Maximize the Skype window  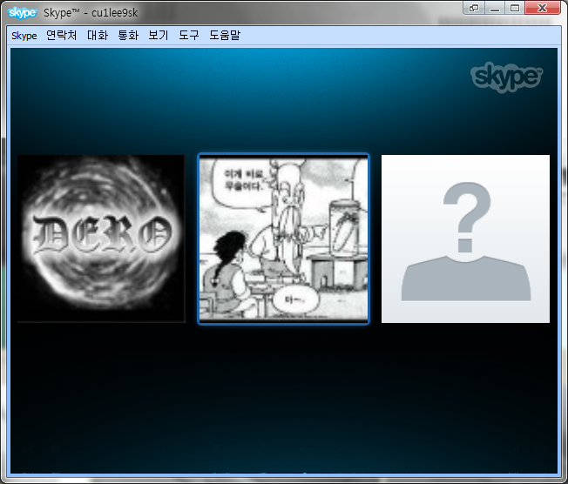pyautogui.click(x=515, y=8)
